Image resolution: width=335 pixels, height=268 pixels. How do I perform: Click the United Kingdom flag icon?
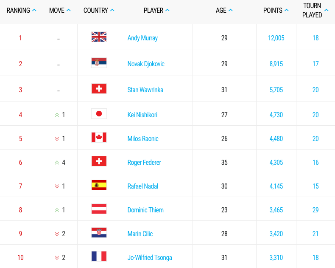[x=99, y=37]
